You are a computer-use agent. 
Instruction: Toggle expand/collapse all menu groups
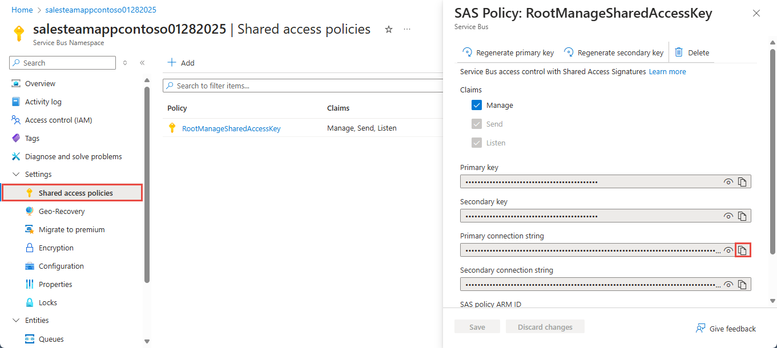125,63
